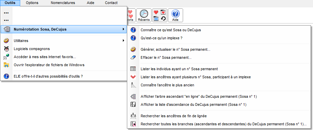Choose Lister les ancêtres participant à un implexe
The width and height of the screenshot is (313, 130).
(x=219, y=77)
